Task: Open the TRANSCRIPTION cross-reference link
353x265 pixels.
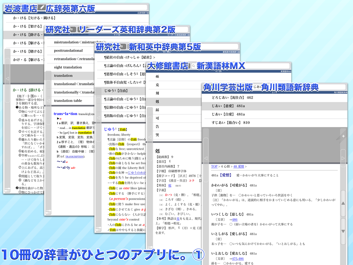Action: click(74, 156)
